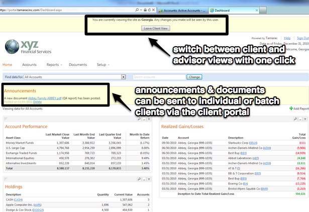Click the Last Market Close Value header

point(57,136)
